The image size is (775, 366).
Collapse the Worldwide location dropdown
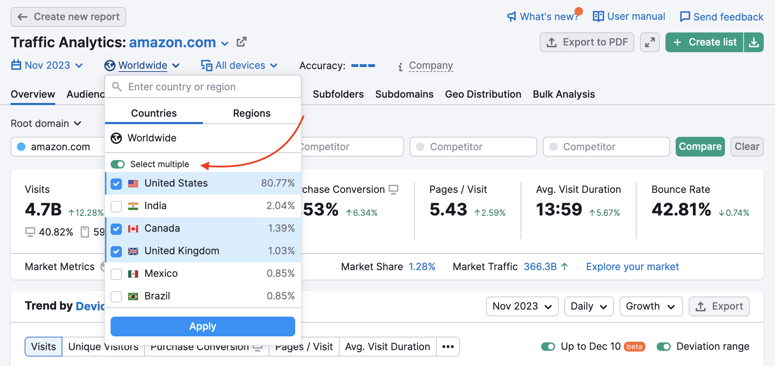coord(142,65)
